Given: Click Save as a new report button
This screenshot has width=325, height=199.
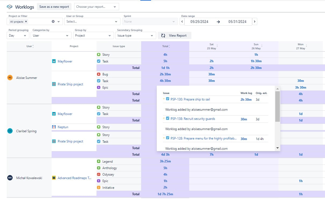Looking at the screenshot, I should (54, 7).
